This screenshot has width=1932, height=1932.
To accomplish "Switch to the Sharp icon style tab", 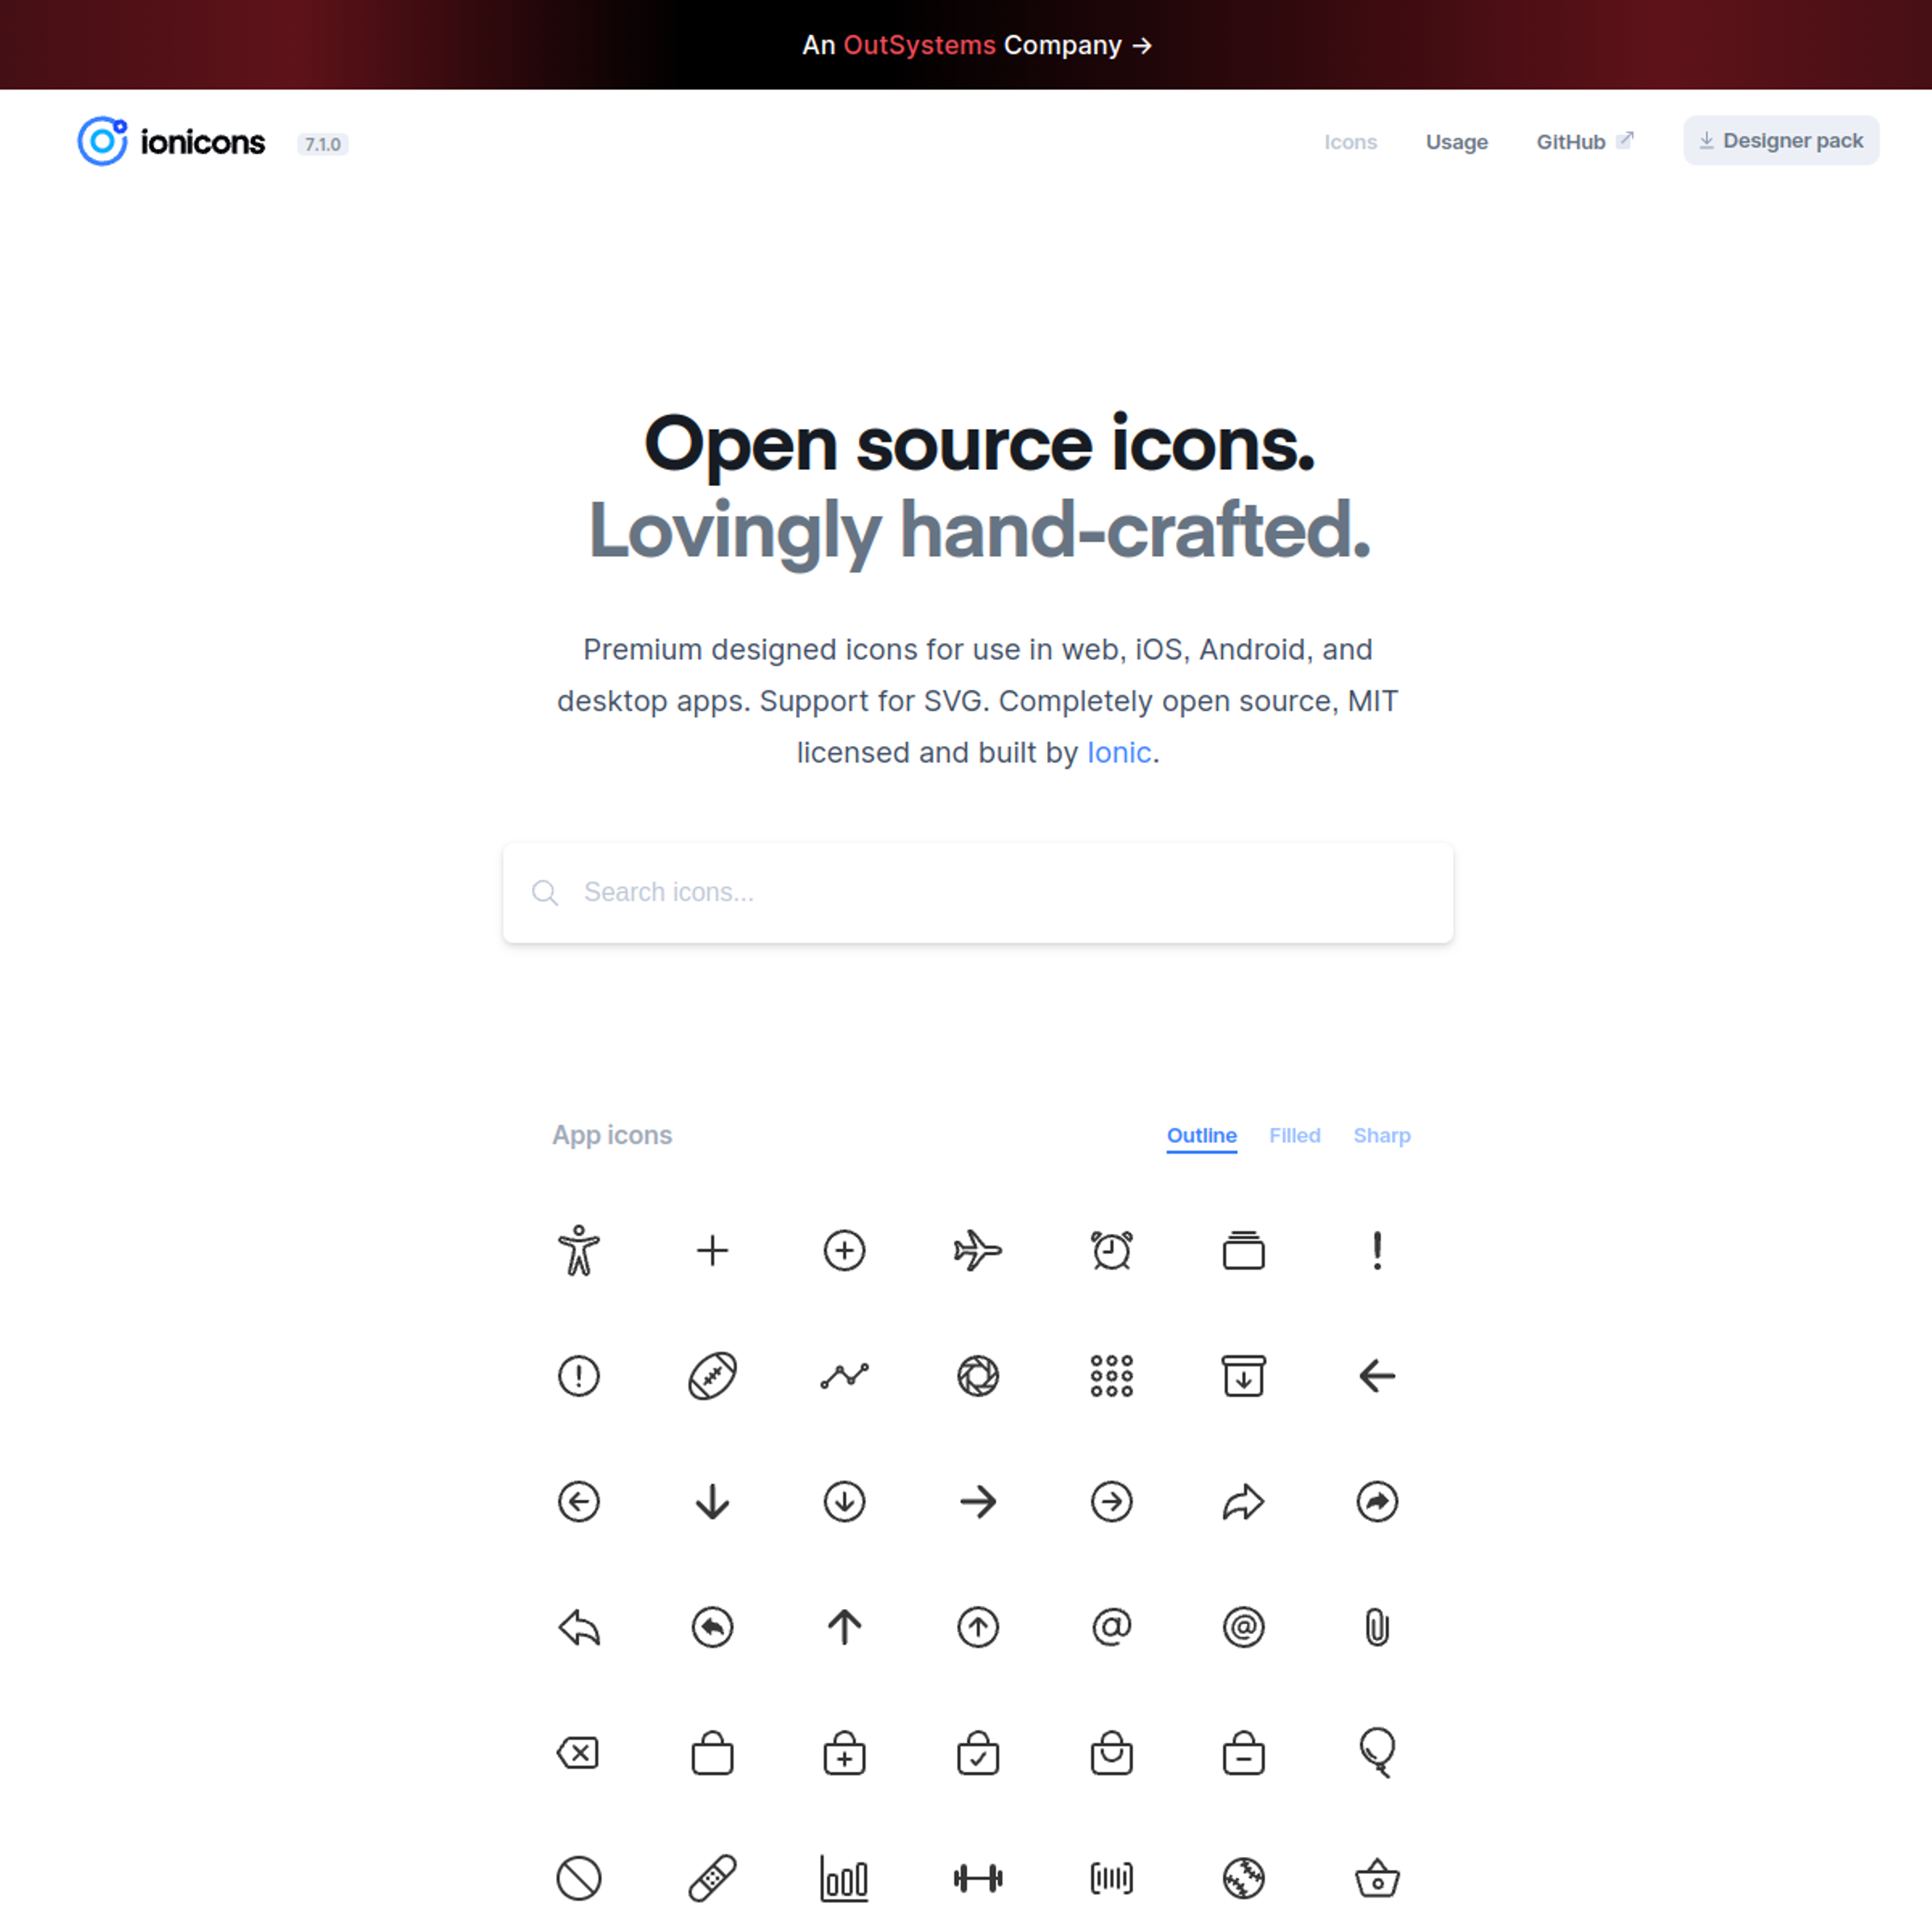I will tap(1382, 1136).
